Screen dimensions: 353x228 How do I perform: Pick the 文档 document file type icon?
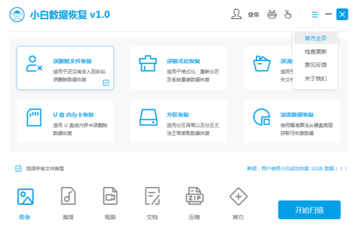click(x=152, y=197)
